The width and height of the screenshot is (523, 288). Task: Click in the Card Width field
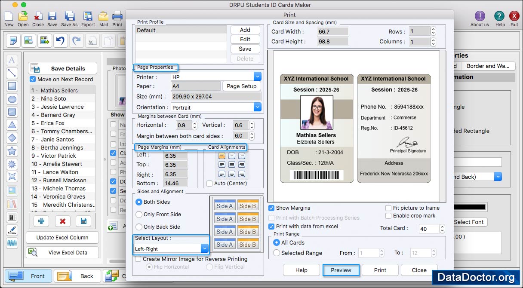[x=333, y=31]
